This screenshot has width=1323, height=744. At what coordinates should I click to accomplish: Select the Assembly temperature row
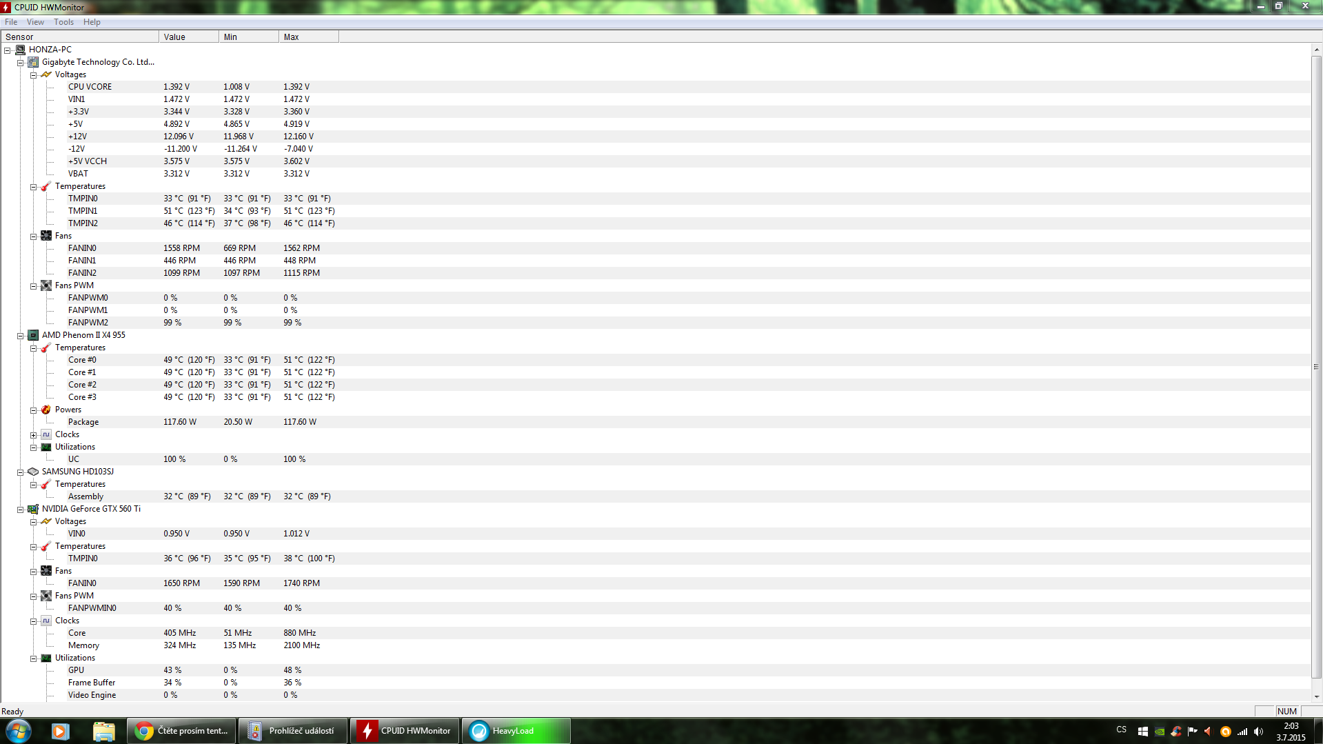[x=655, y=496]
